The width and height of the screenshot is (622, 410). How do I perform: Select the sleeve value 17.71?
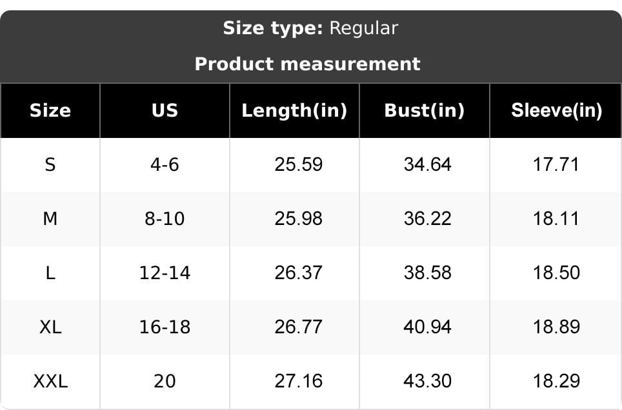(x=556, y=164)
